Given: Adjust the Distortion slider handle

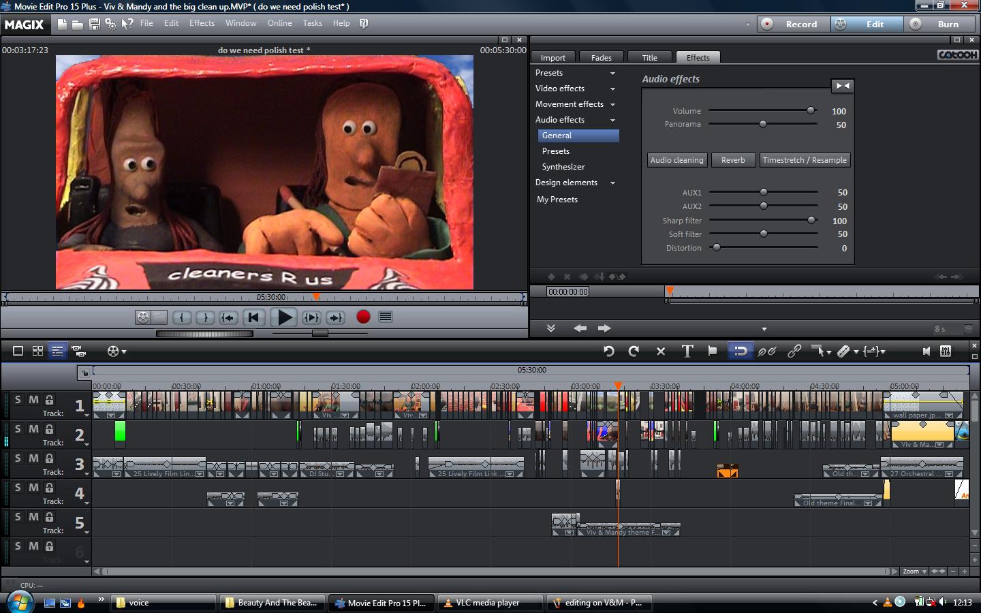Looking at the screenshot, I should coord(716,248).
